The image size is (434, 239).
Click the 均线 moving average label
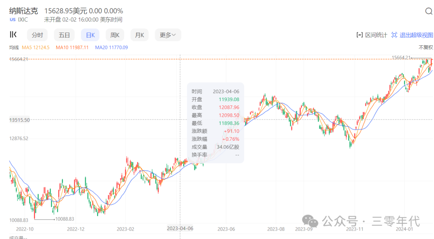[x=14, y=48]
